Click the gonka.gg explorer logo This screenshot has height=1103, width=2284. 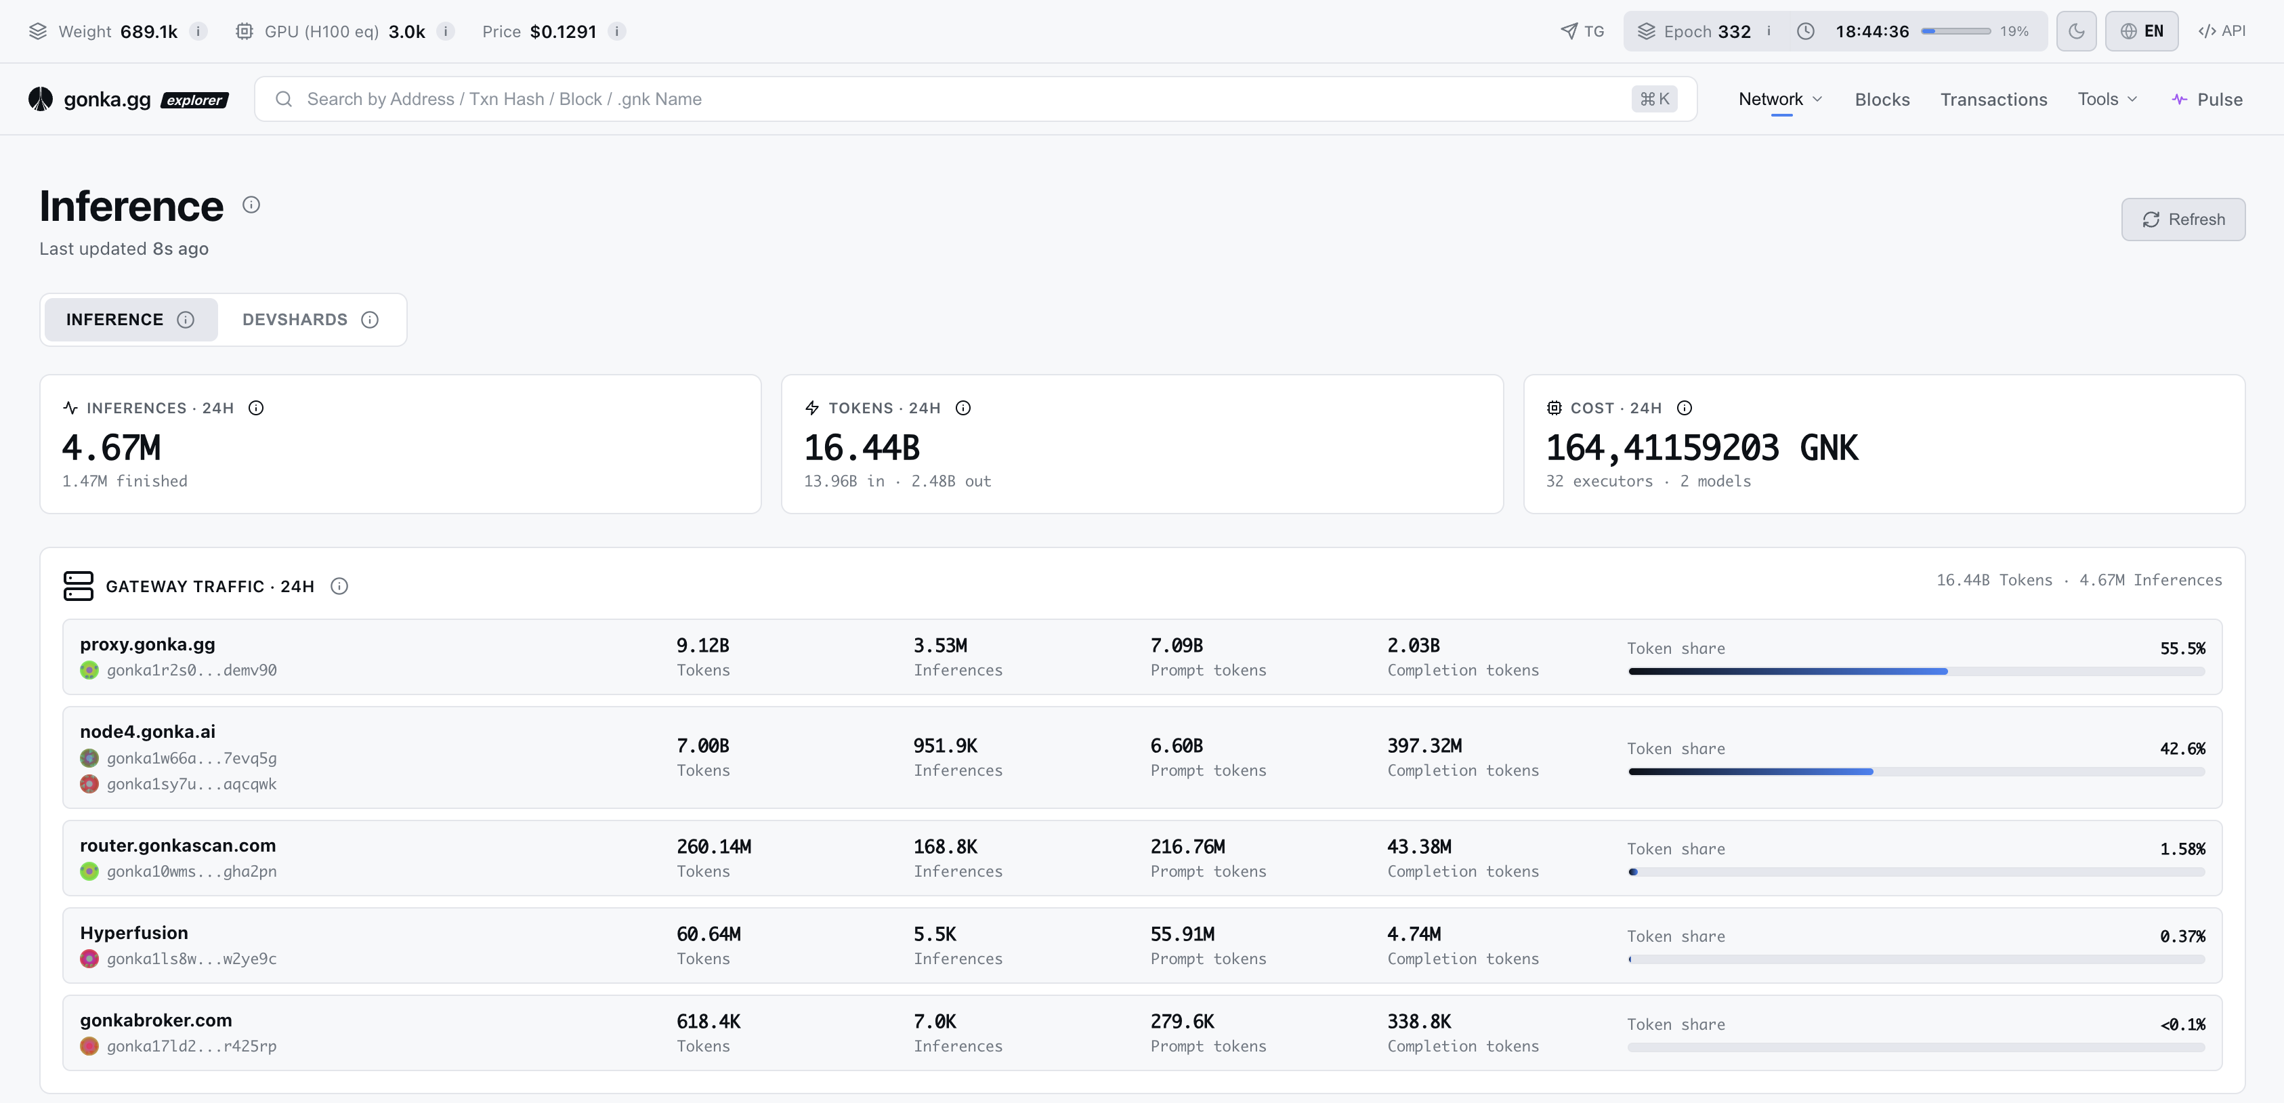point(129,100)
